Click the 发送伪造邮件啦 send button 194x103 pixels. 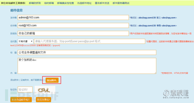click(x=21, y=100)
